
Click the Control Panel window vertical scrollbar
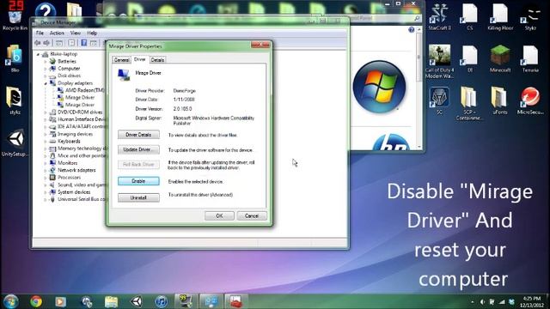[419, 88]
